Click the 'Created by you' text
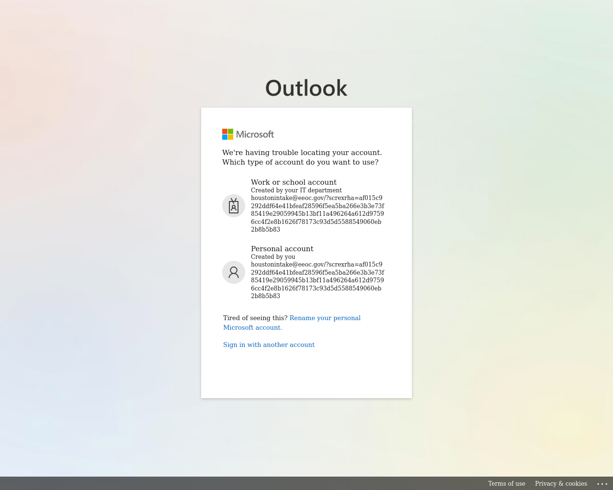 tap(273, 256)
